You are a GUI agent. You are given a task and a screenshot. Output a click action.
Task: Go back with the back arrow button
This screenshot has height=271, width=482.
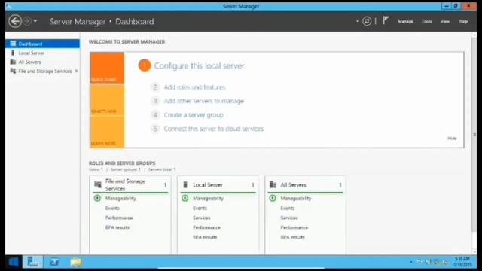pos(15,21)
